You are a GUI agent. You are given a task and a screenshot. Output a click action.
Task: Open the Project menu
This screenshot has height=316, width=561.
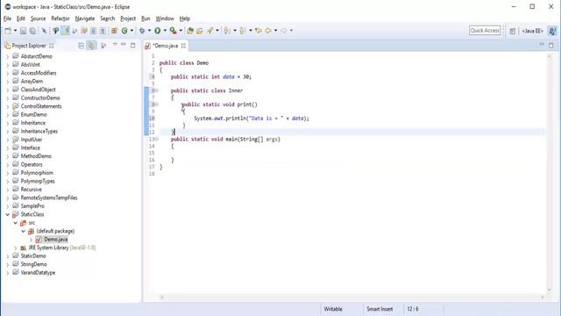click(x=128, y=18)
